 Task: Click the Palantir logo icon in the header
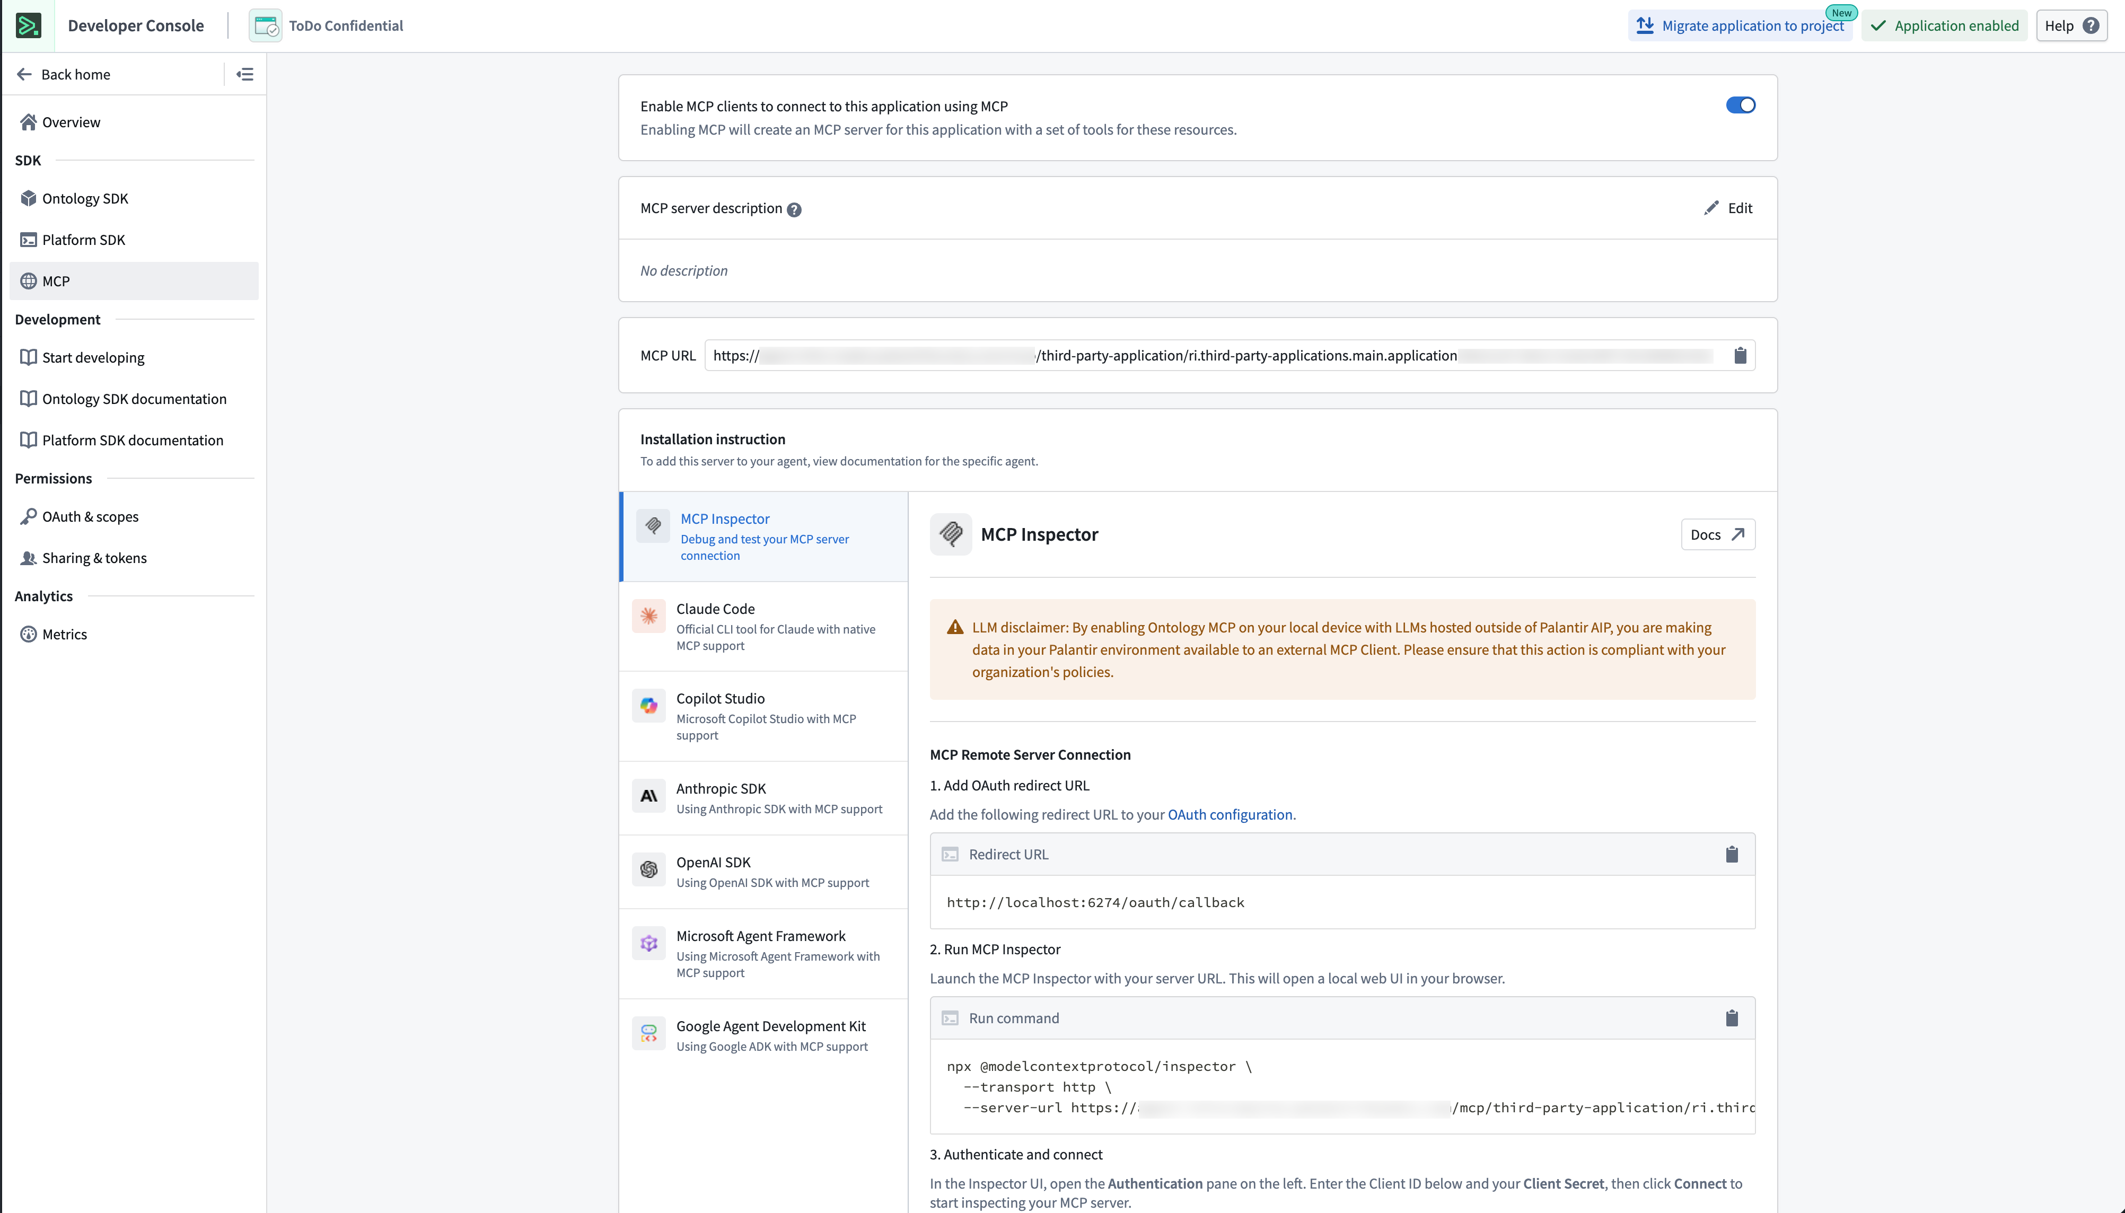(28, 26)
